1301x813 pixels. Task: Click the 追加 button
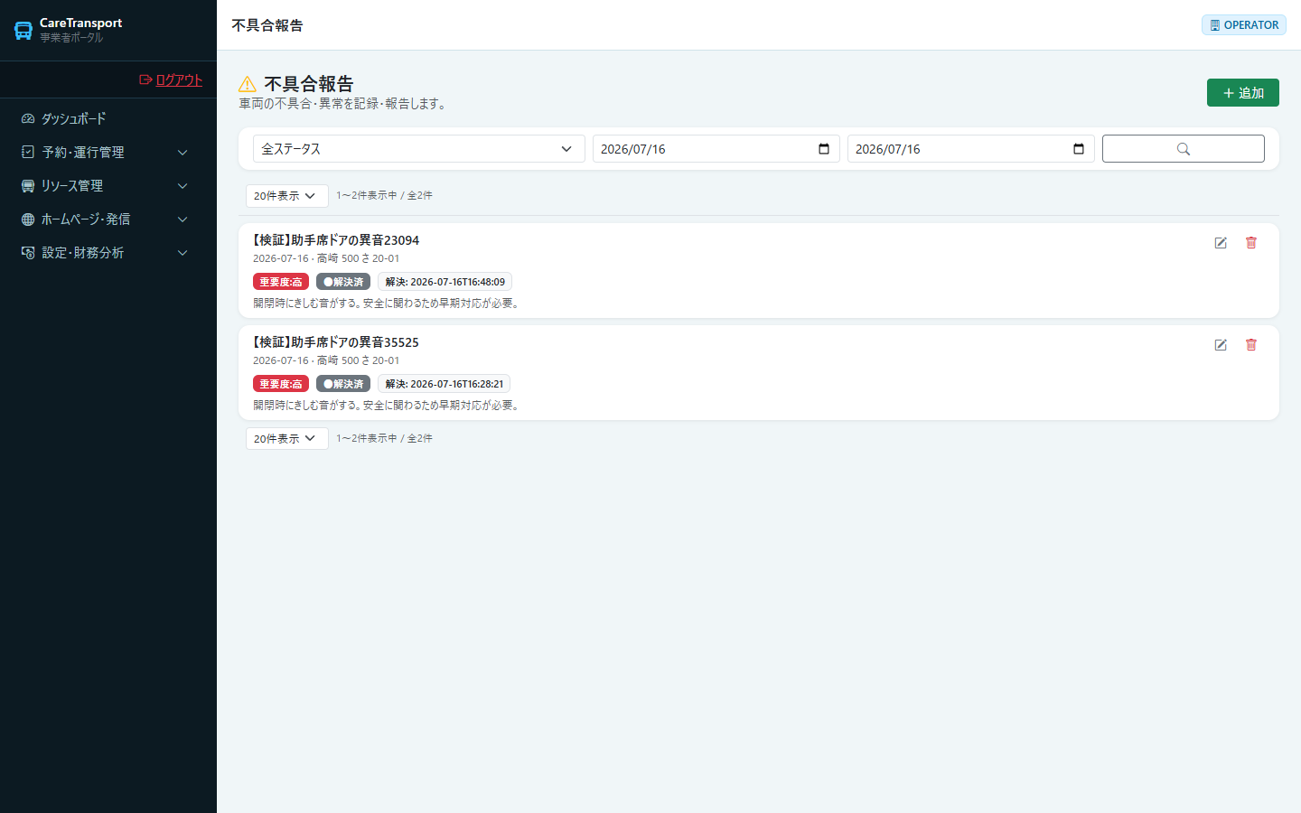1243,92
